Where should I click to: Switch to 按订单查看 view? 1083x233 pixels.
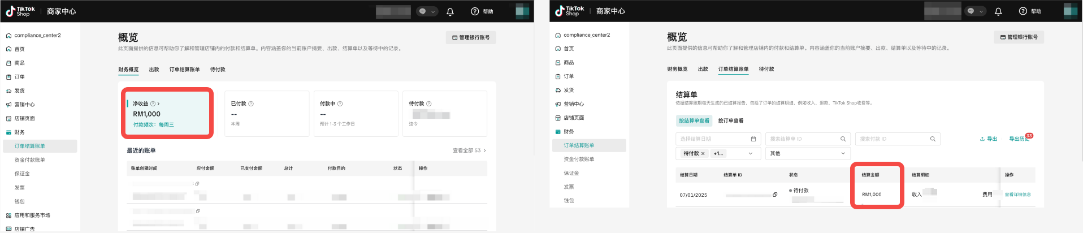[x=730, y=120]
